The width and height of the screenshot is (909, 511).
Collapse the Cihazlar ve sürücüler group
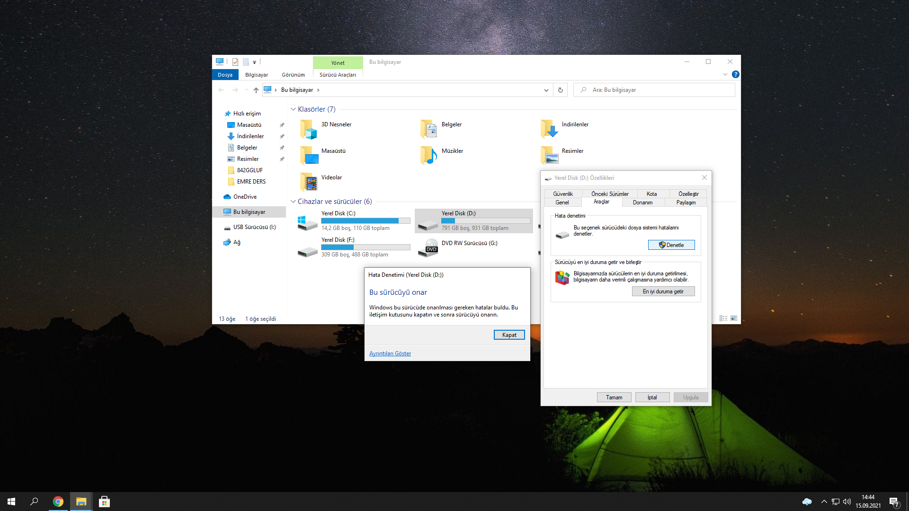[293, 202]
